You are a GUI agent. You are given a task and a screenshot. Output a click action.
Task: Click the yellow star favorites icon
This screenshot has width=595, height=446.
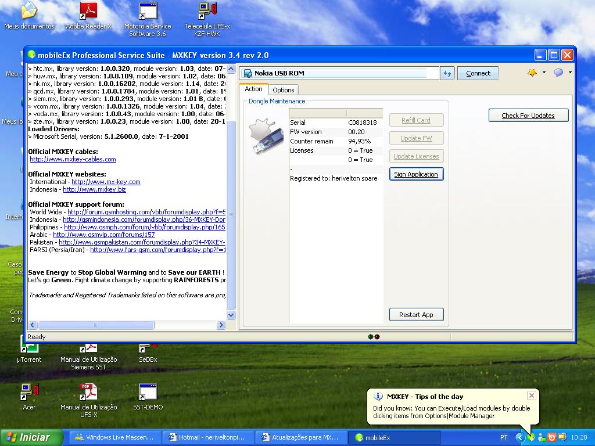point(532,73)
